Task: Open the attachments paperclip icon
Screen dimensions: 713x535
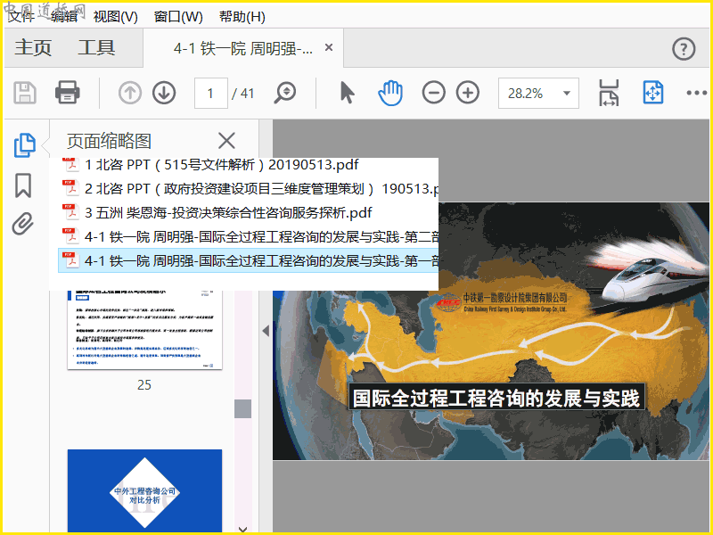Action: [23, 224]
